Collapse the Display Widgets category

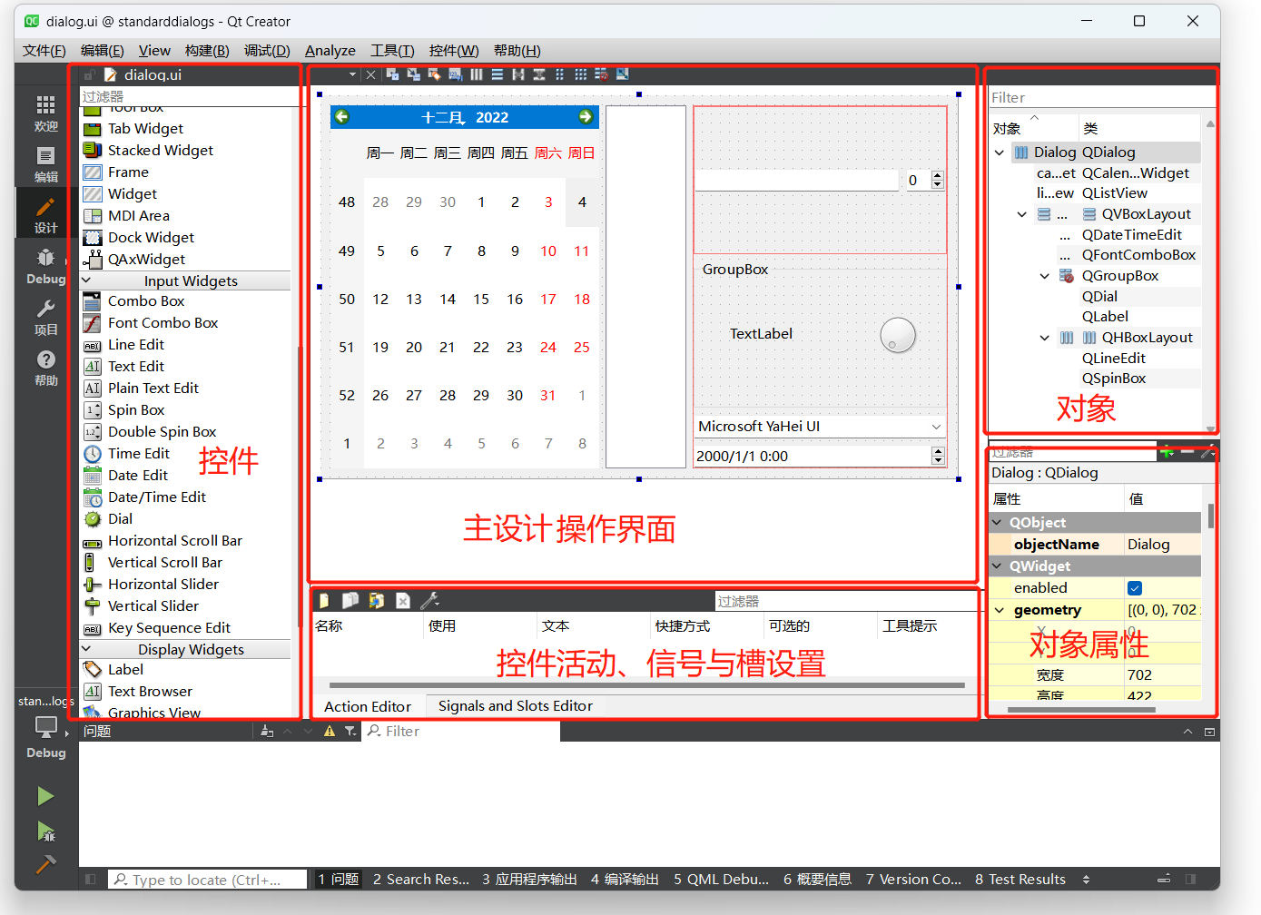tap(87, 649)
